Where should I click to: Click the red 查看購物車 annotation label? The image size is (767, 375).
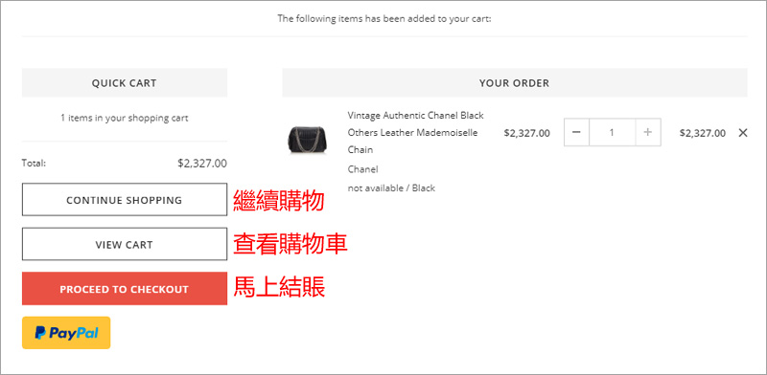click(291, 244)
